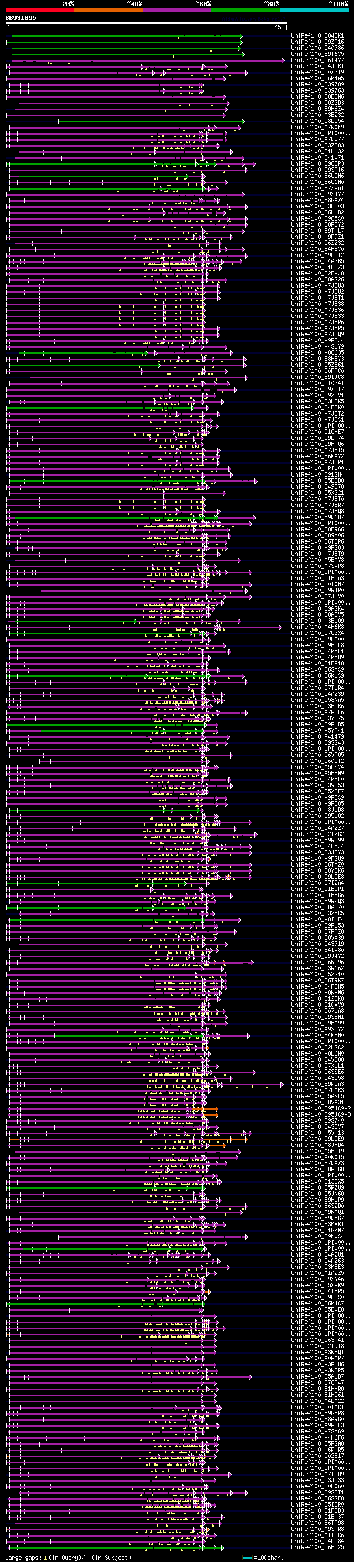
Task: Select the UniRef100_C8VA31 label
Action: point(317,1102)
